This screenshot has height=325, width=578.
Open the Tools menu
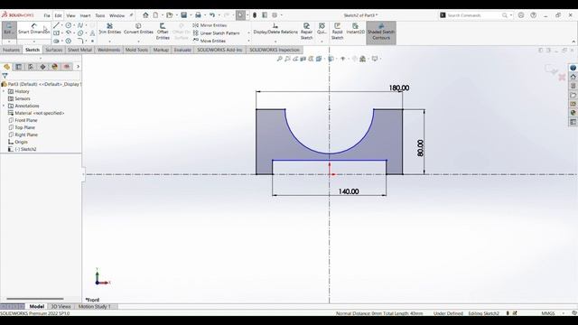tap(100, 15)
